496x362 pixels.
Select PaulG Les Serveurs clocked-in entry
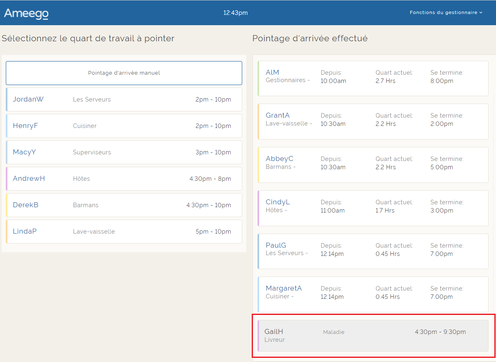[373, 251]
